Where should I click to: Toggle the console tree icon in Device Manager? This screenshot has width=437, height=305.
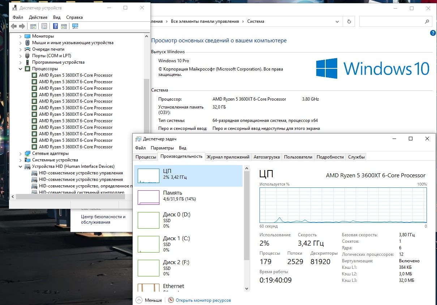[33, 26]
